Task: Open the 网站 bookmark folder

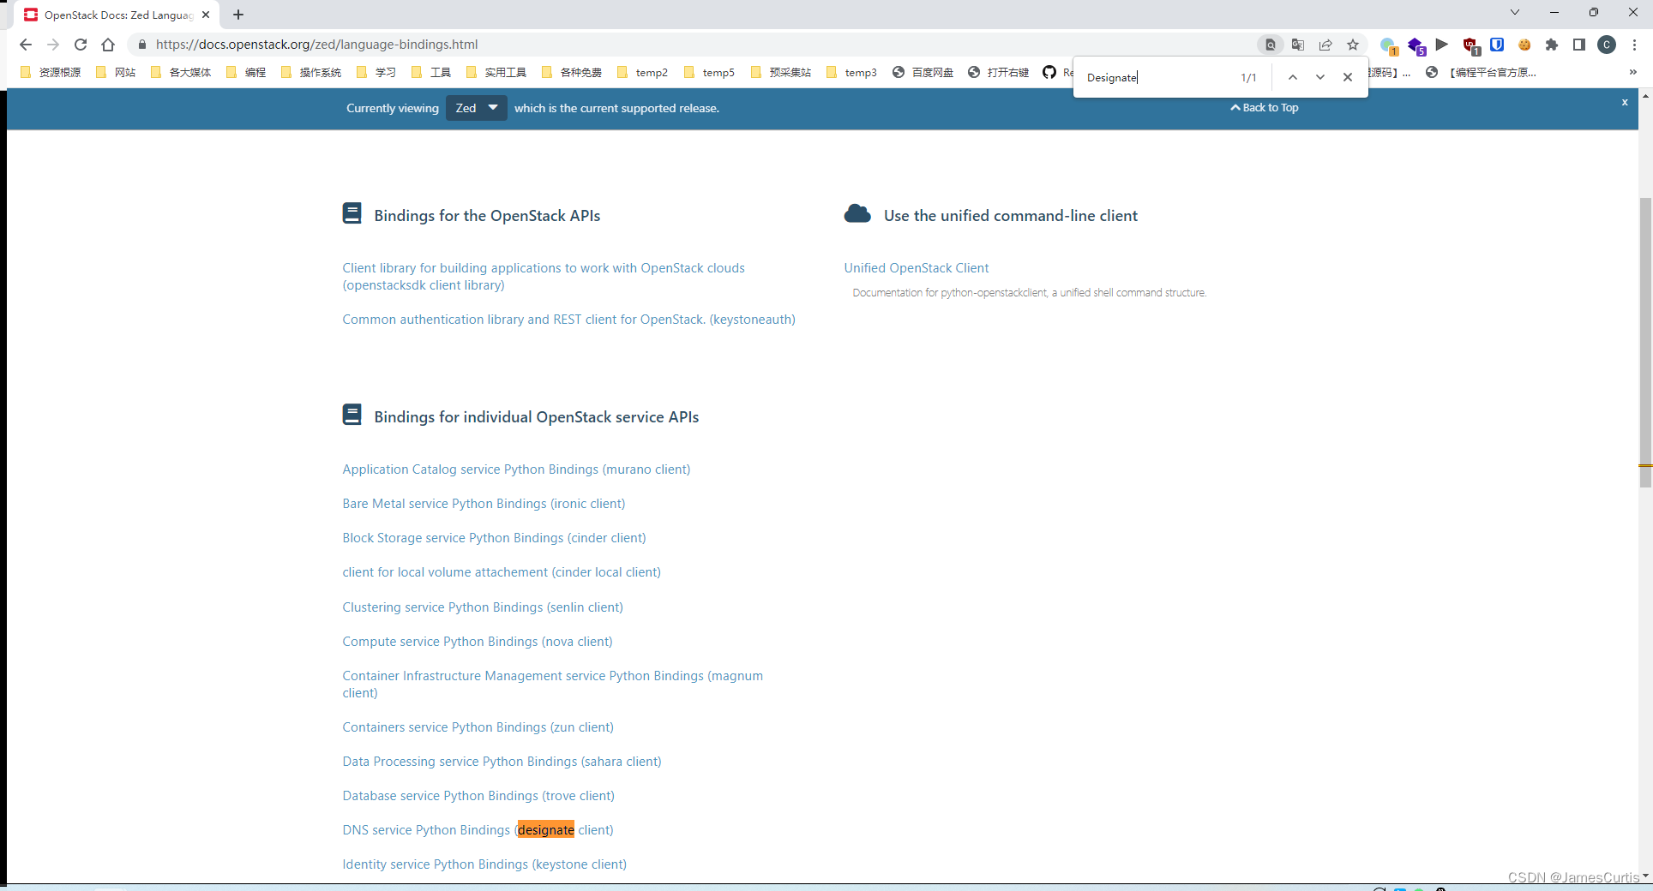Action: [x=116, y=72]
